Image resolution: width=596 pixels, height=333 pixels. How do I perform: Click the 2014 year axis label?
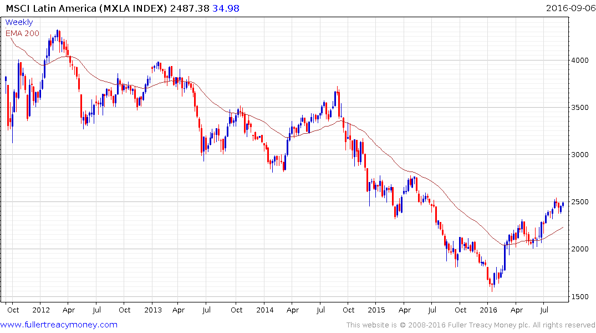point(265,310)
